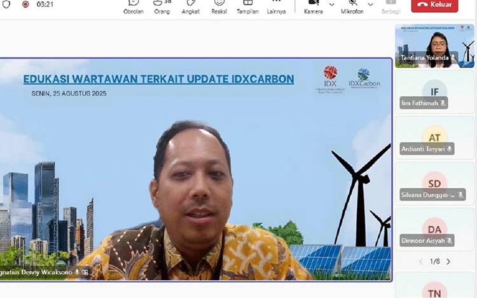This screenshot has height=298, width=477.
Task: Click the IF avatar initials
Action: [434, 91]
